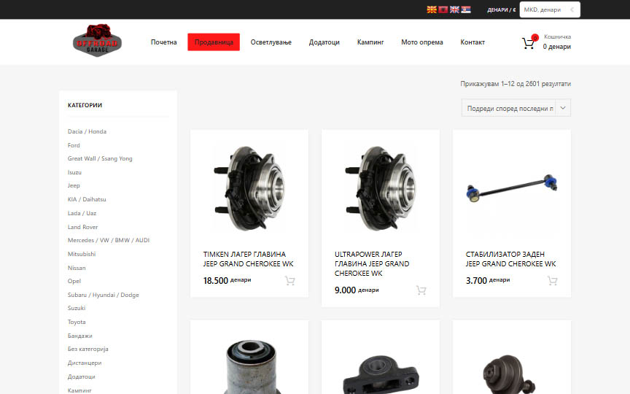
Task: Open the KIA / Daihatsu category
Action: [x=87, y=199]
